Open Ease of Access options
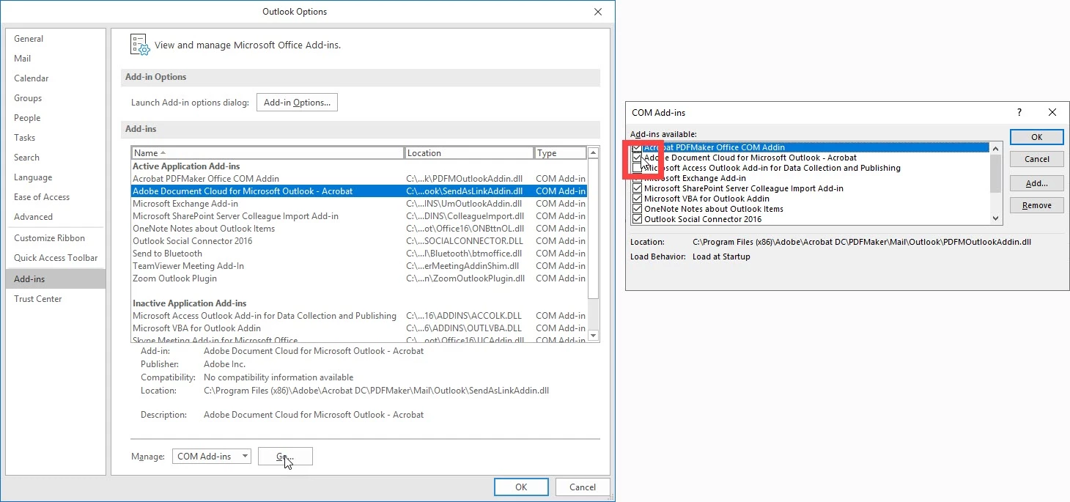 [x=56, y=197]
